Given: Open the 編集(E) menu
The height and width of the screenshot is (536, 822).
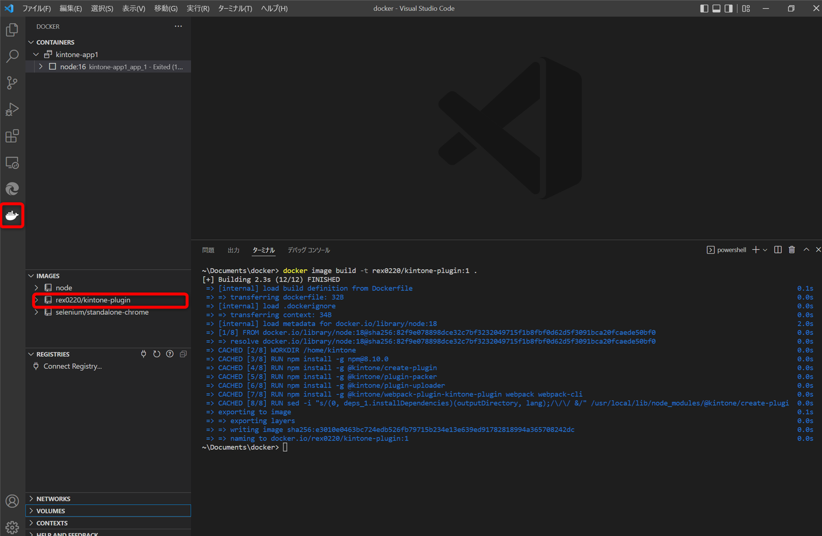Looking at the screenshot, I should tap(71, 8).
